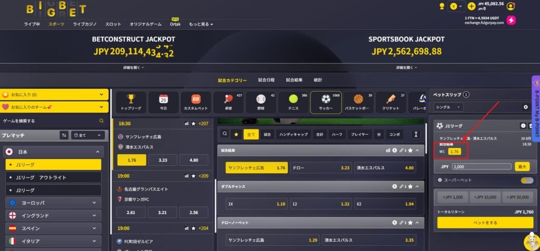
Task: Open the シングル bet type dropdown
Action: pyautogui.click(x=448, y=107)
